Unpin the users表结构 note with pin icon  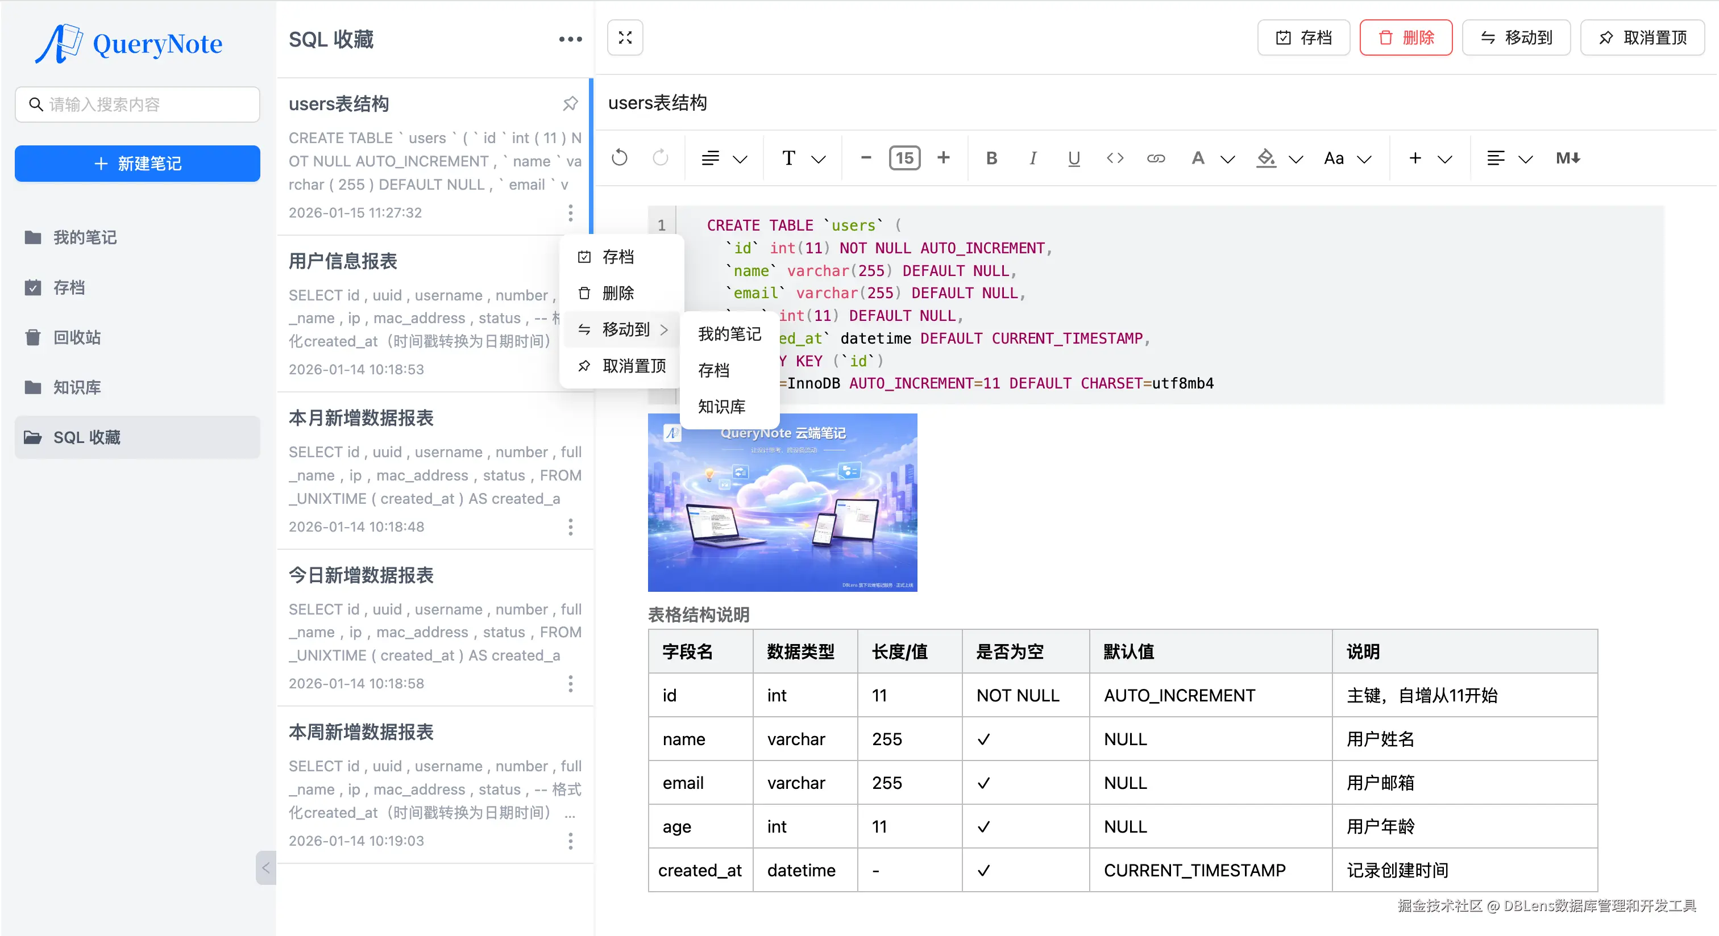pos(570,103)
